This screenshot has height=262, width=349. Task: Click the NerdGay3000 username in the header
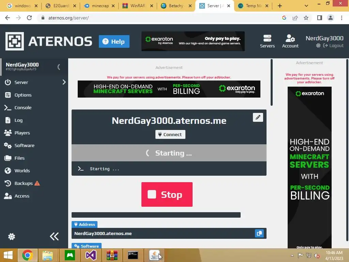pos(324,38)
